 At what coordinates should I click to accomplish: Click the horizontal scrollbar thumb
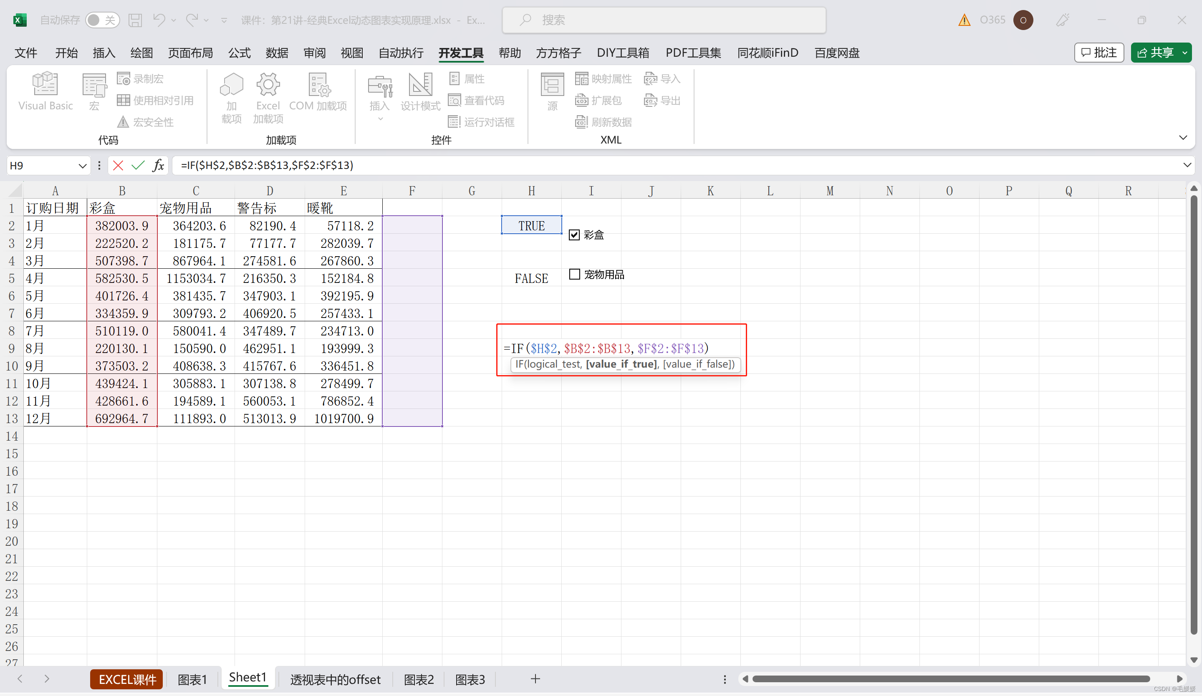(x=951, y=679)
